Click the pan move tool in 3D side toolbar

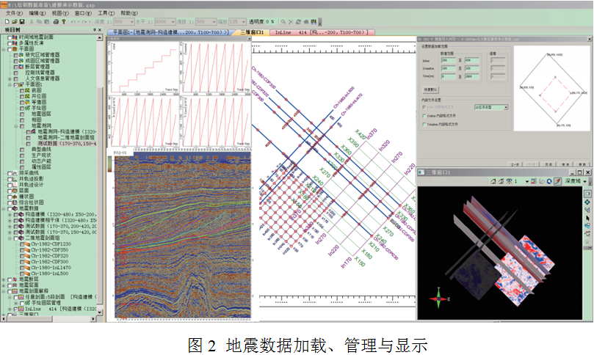587,202
